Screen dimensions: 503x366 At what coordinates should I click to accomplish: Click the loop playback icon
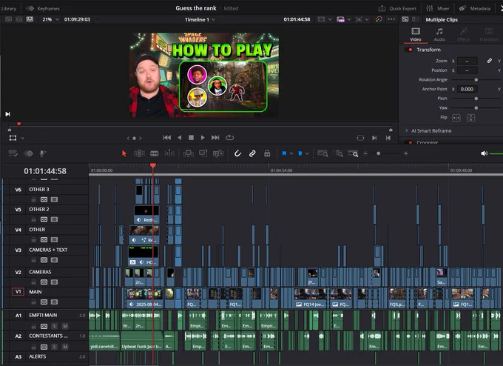coord(230,138)
